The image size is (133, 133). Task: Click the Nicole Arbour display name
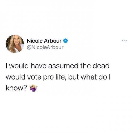click(x=44, y=41)
